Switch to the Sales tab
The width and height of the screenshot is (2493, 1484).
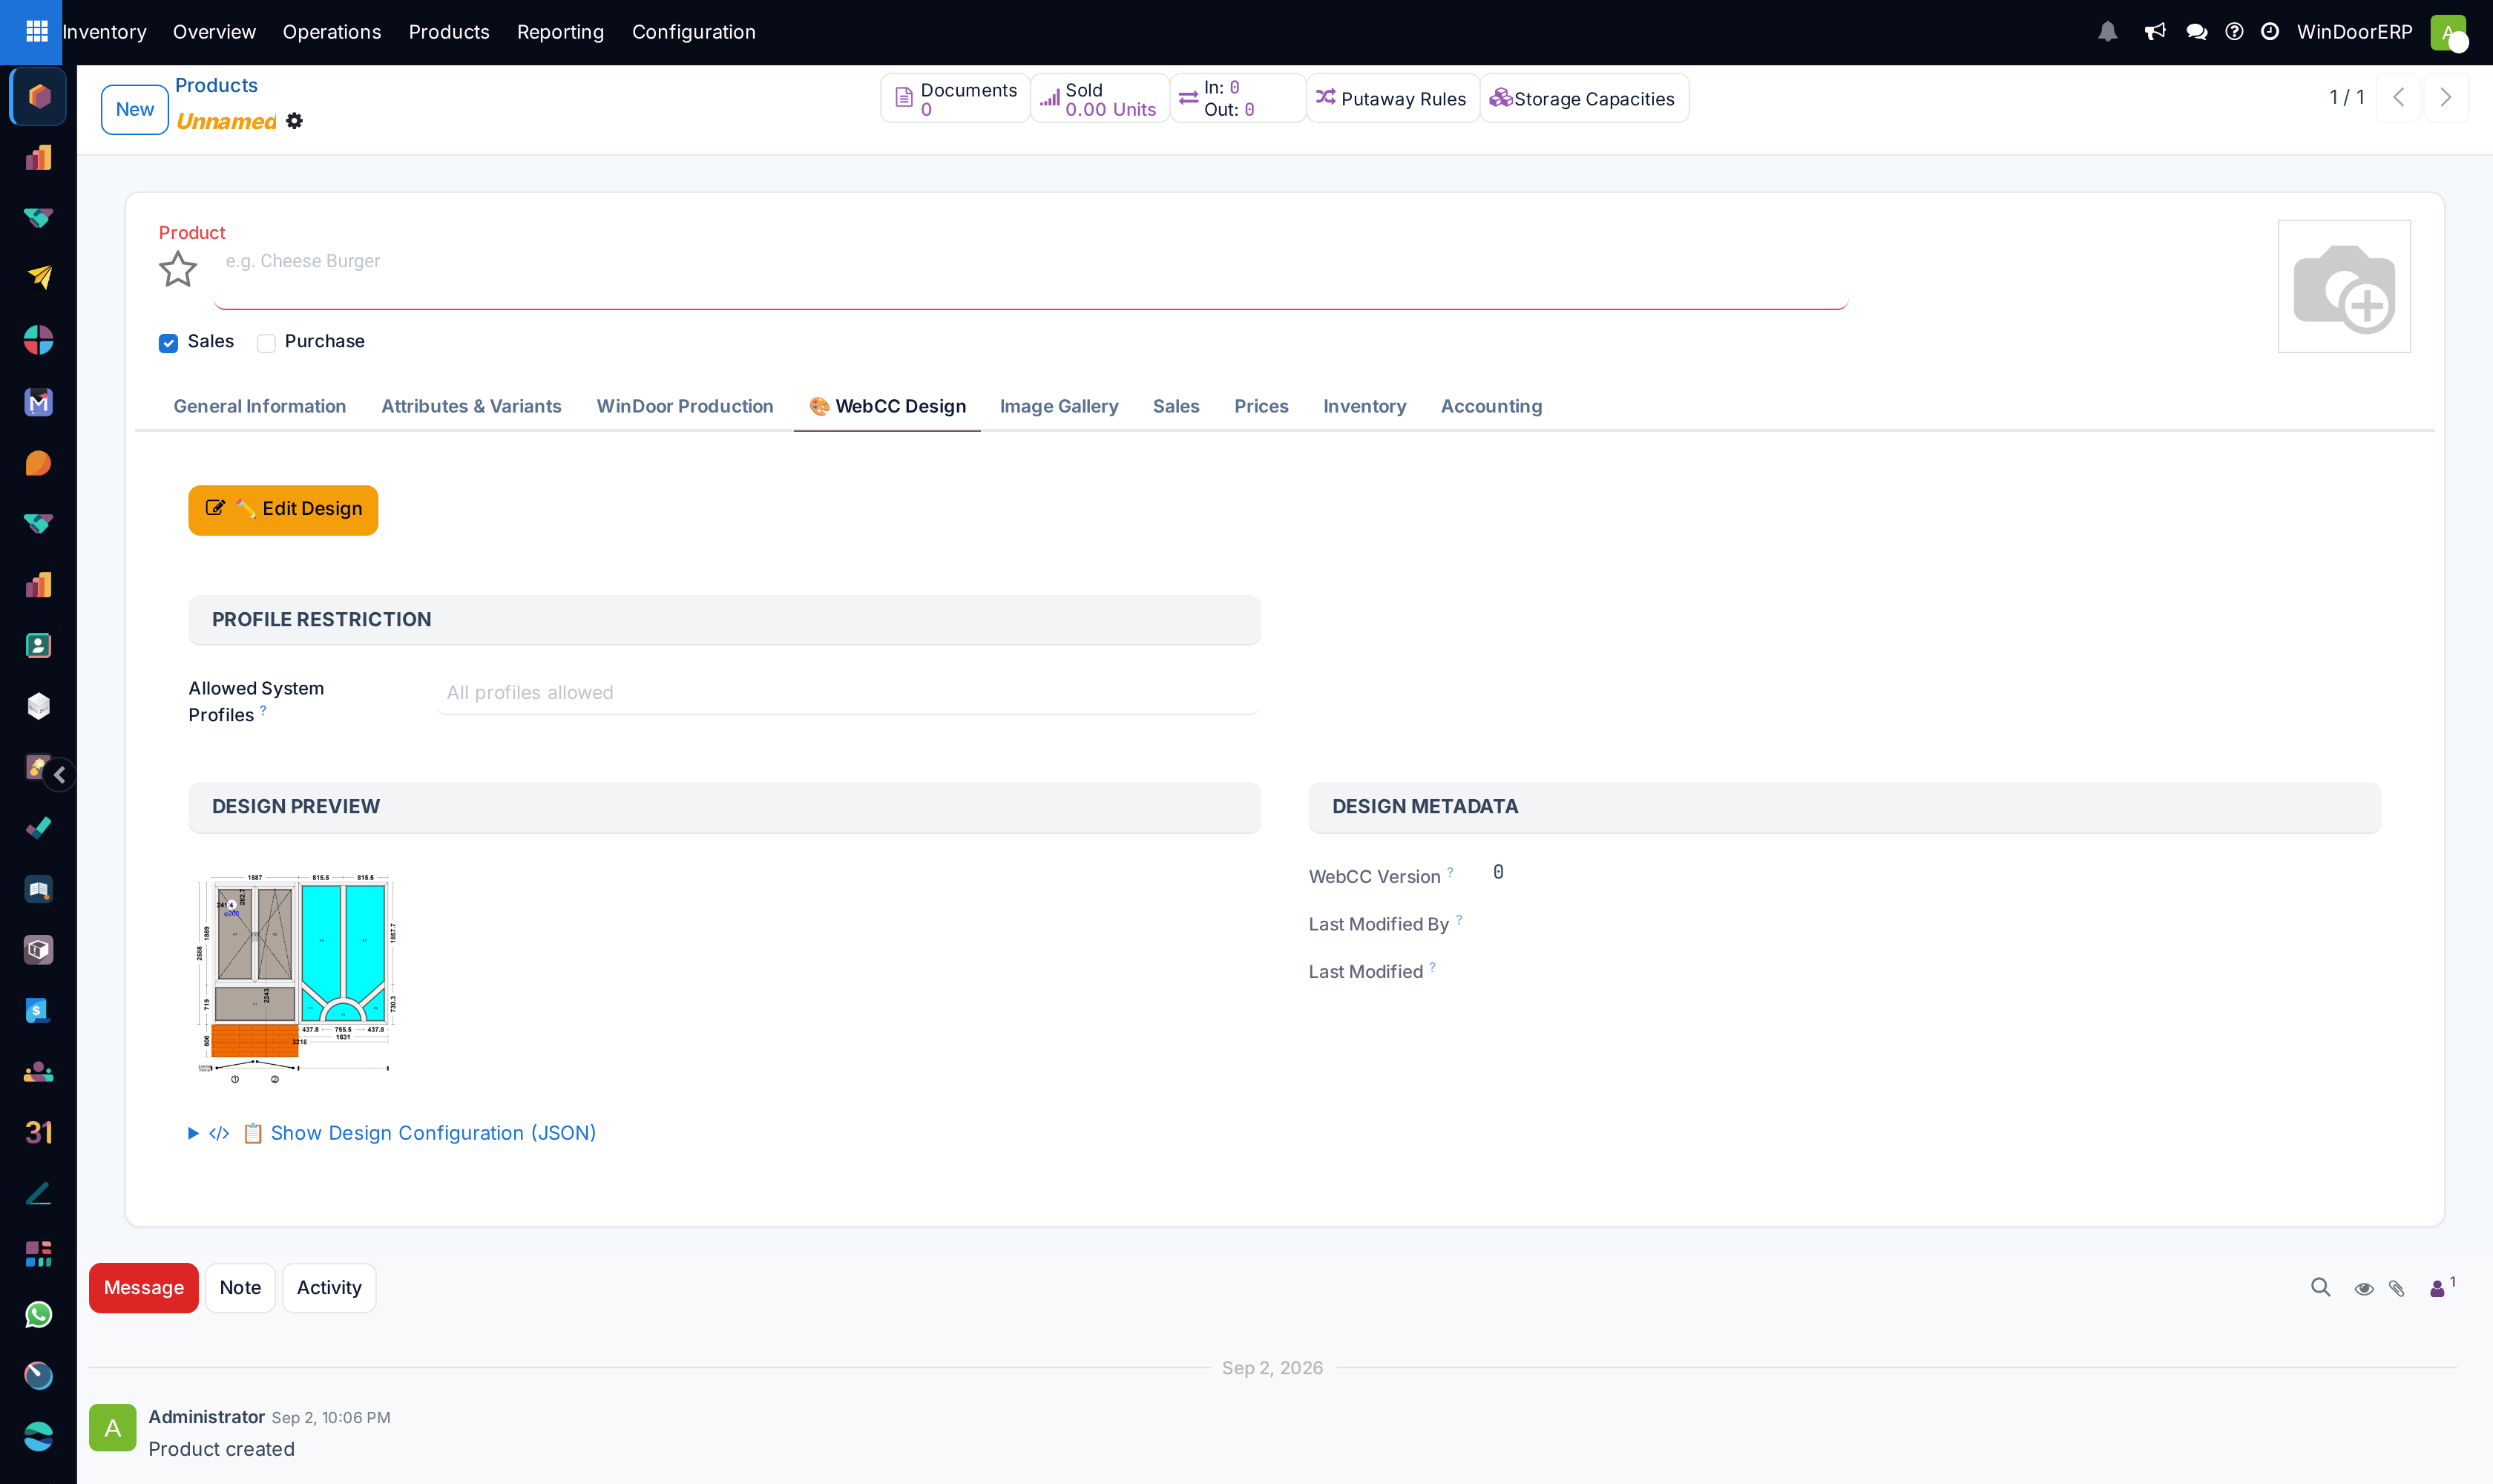[1176, 406]
